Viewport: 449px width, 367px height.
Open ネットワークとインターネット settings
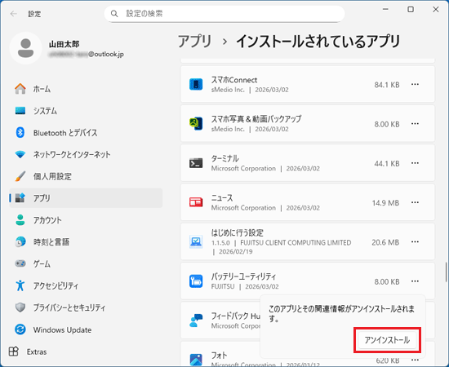86,154
